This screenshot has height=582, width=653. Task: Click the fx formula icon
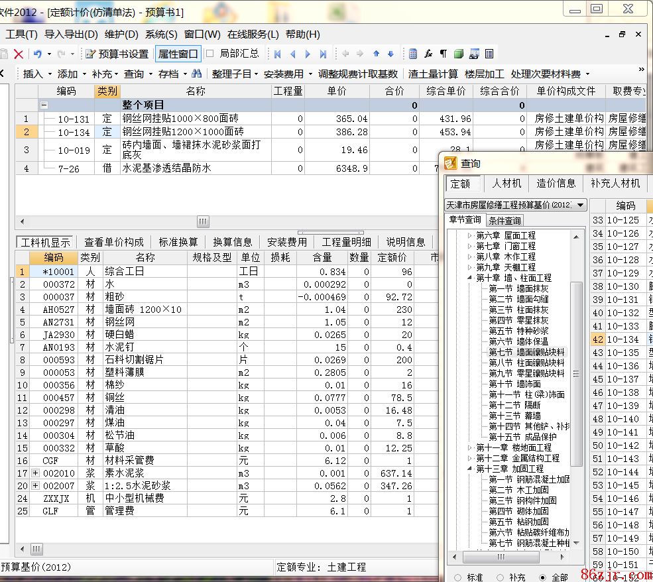click(428, 54)
